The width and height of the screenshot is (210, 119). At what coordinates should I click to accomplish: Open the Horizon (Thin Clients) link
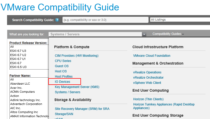click(x=148, y=99)
